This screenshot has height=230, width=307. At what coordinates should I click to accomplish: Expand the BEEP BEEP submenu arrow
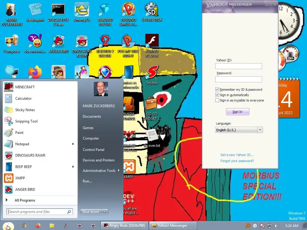tap(73, 167)
